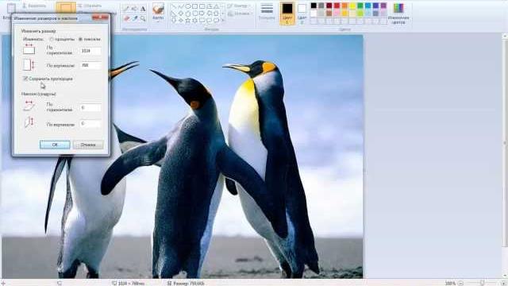Click the skew Vertical degrees field
Screen dimensions: 508x286
[90, 124]
